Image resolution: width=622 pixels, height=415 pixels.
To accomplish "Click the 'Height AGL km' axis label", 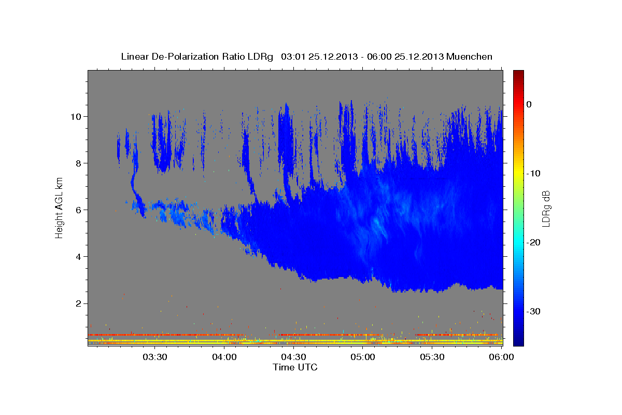I will tap(59, 209).
